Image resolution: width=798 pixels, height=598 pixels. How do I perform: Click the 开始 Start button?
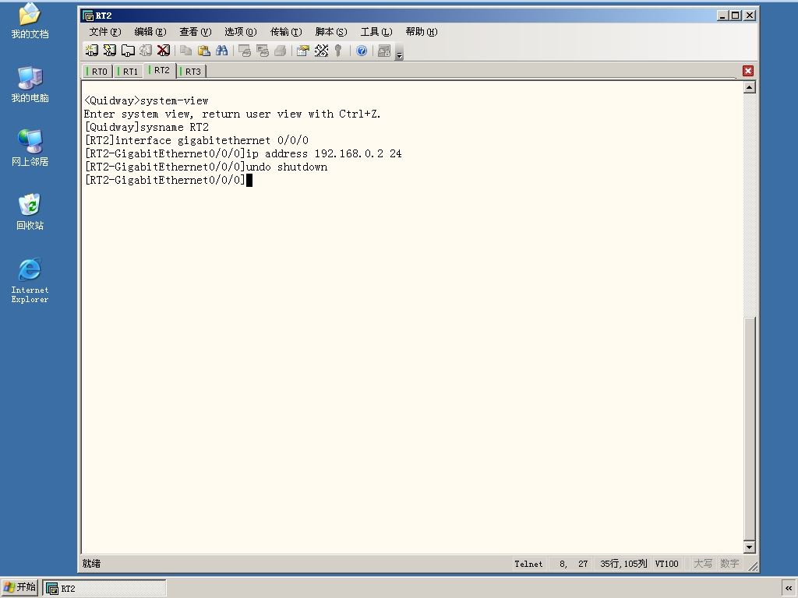point(19,587)
